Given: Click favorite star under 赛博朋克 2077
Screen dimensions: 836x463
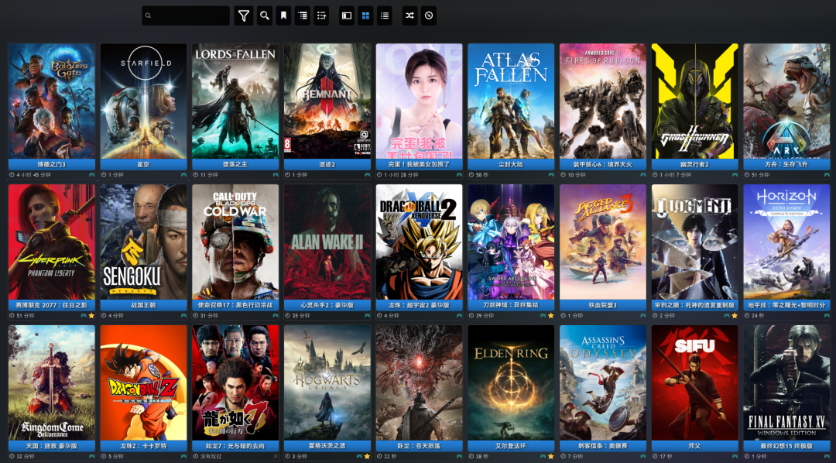Looking at the screenshot, I should pyautogui.click(x=91, y=316).
